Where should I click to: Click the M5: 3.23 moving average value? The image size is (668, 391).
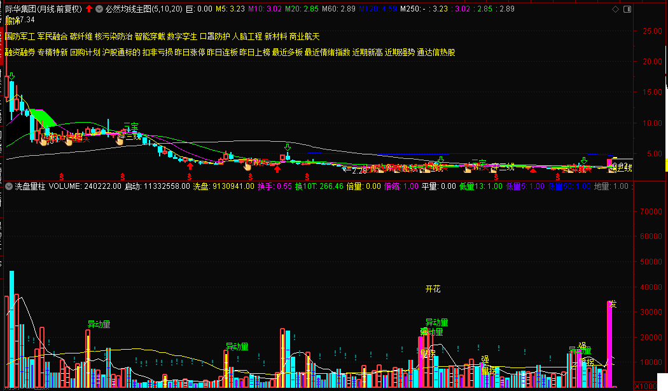pos(230,9)
